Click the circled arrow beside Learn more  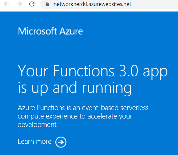(61, 142)
